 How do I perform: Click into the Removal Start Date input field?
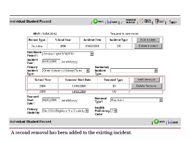[51, 100]
